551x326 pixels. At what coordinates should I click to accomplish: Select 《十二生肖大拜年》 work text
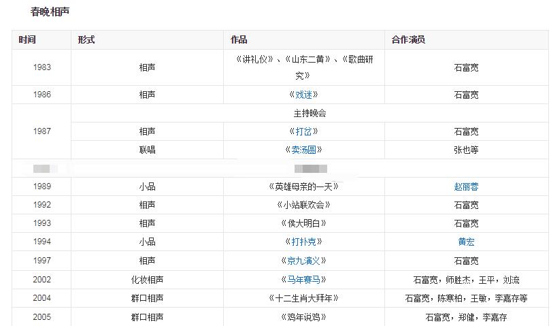tap(303, 298)
